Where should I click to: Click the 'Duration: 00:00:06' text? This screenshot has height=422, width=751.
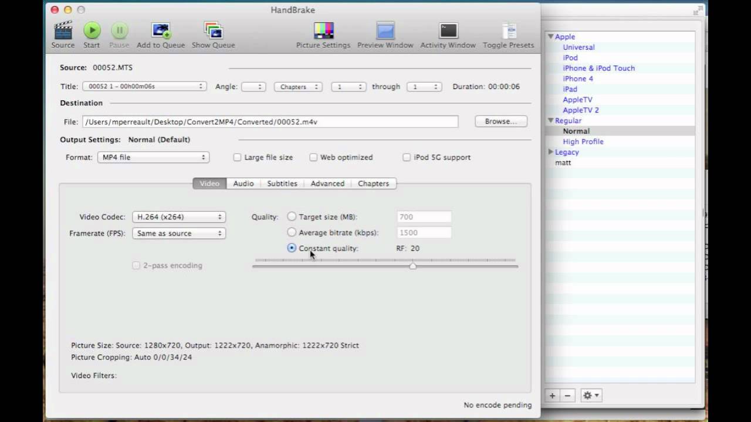(x=486, y=87)
